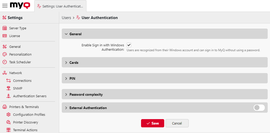Open Authentication Servers in sidebar
This screenshot has width=270, height=133.
coord(30,96)
